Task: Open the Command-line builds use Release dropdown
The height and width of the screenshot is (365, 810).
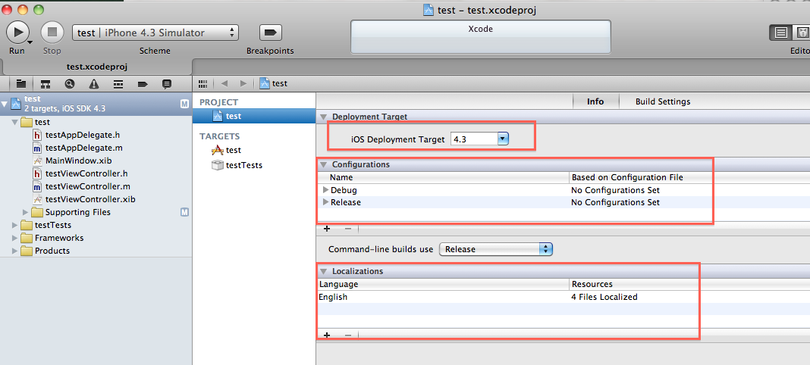Action: click(496, 249)
